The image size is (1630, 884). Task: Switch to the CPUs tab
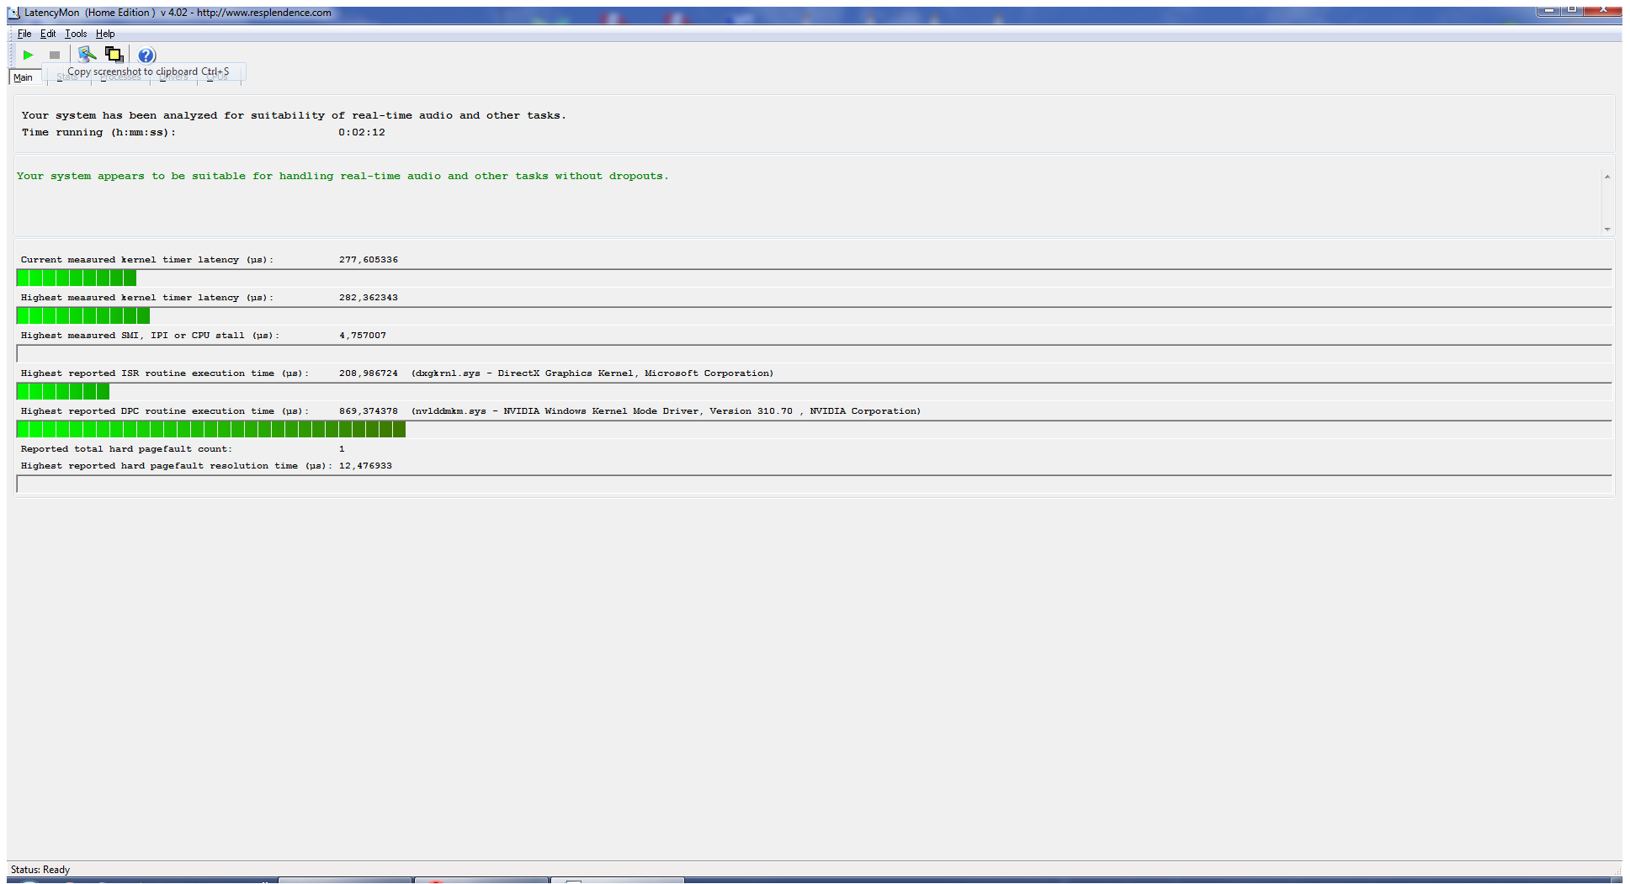tap(217, 77)
